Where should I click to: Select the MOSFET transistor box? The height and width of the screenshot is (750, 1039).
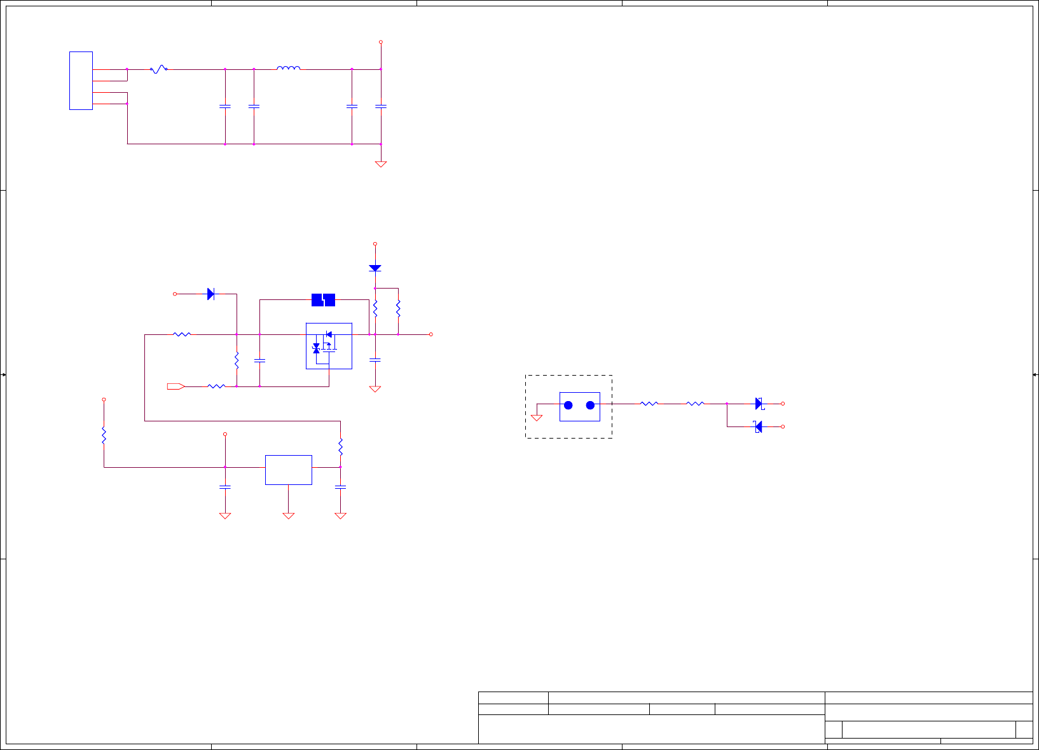coord(329,346)
